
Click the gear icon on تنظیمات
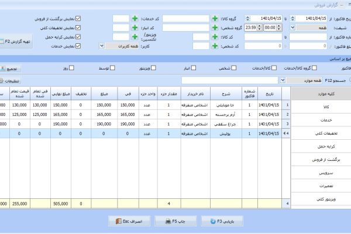coord(1,81)
